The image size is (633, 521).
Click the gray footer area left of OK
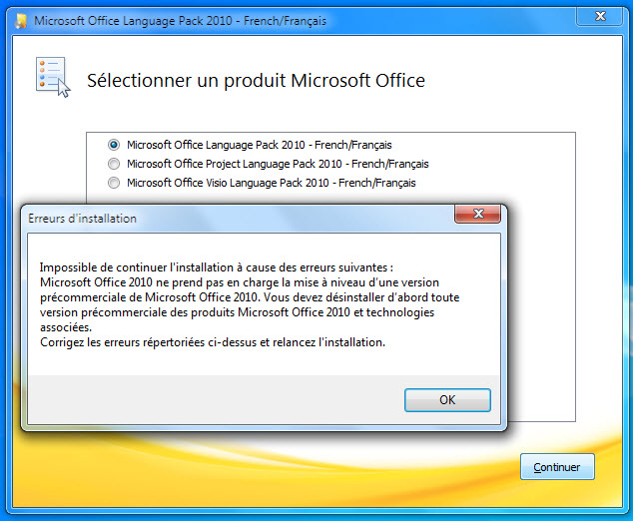point(214,399)
